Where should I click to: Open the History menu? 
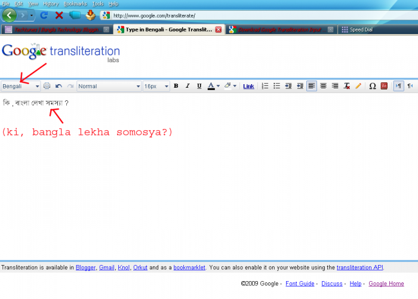click(x=51, y=4)
